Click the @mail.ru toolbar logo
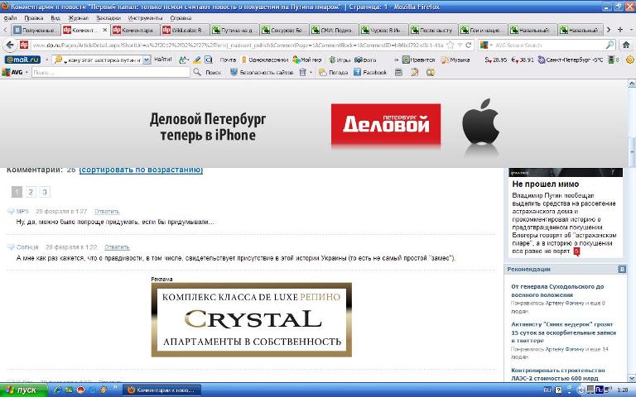 coord(22,60)
